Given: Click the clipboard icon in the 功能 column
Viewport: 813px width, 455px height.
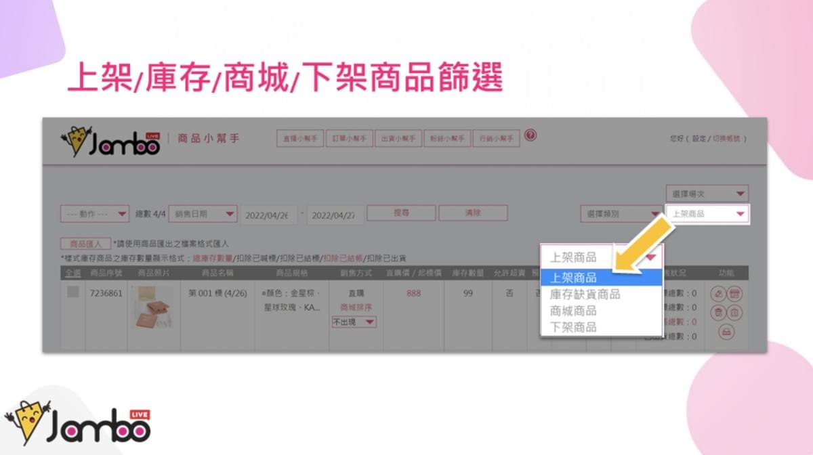Looking at the screenshot, I should click(734, 312).
